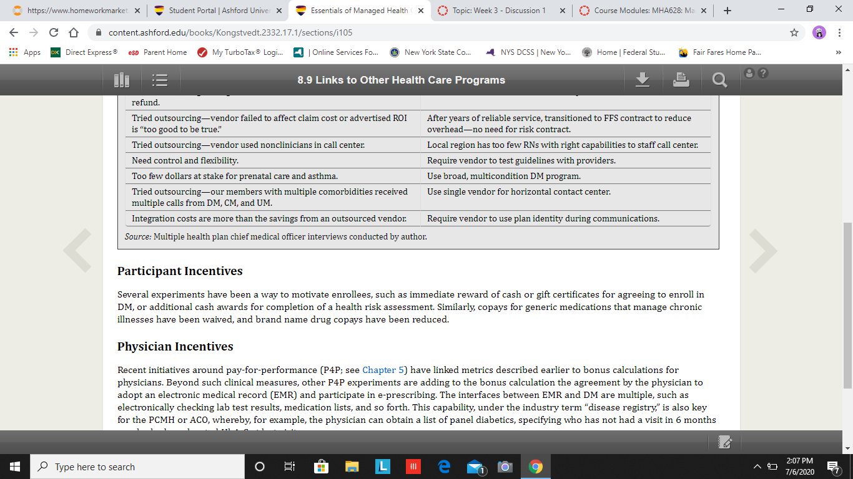Open the Camera app on taskbar
This screenshot has height=479, width=853.
pos(505,467)
